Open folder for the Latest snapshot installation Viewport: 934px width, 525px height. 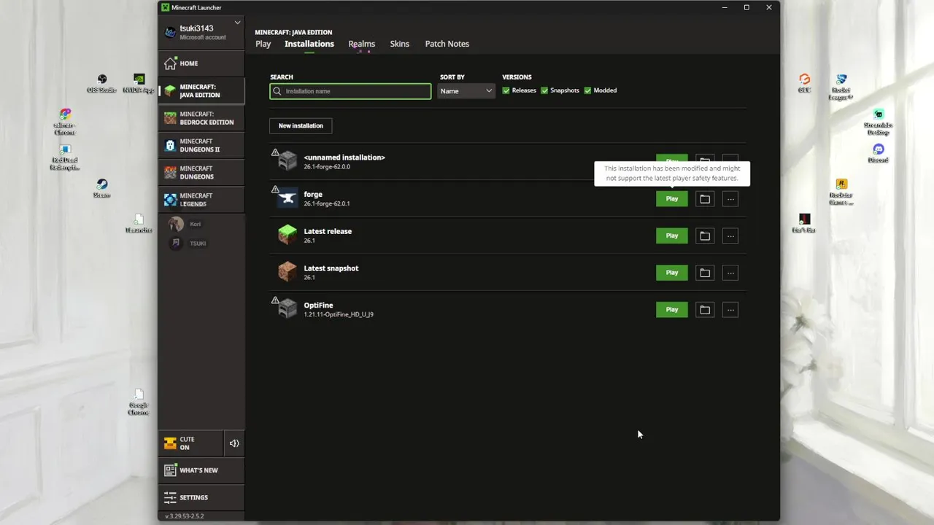pos(705,273)
